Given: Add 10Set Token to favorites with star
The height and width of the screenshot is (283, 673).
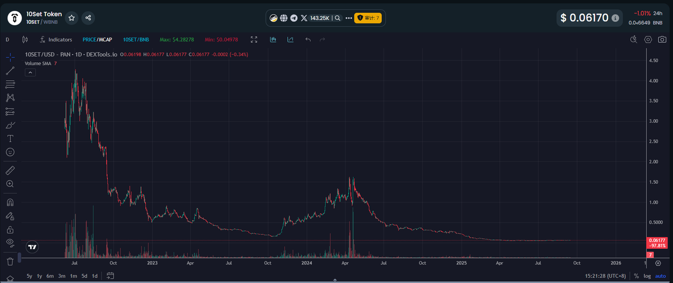Looking at the screenshot, I should [x=72, y=18].
